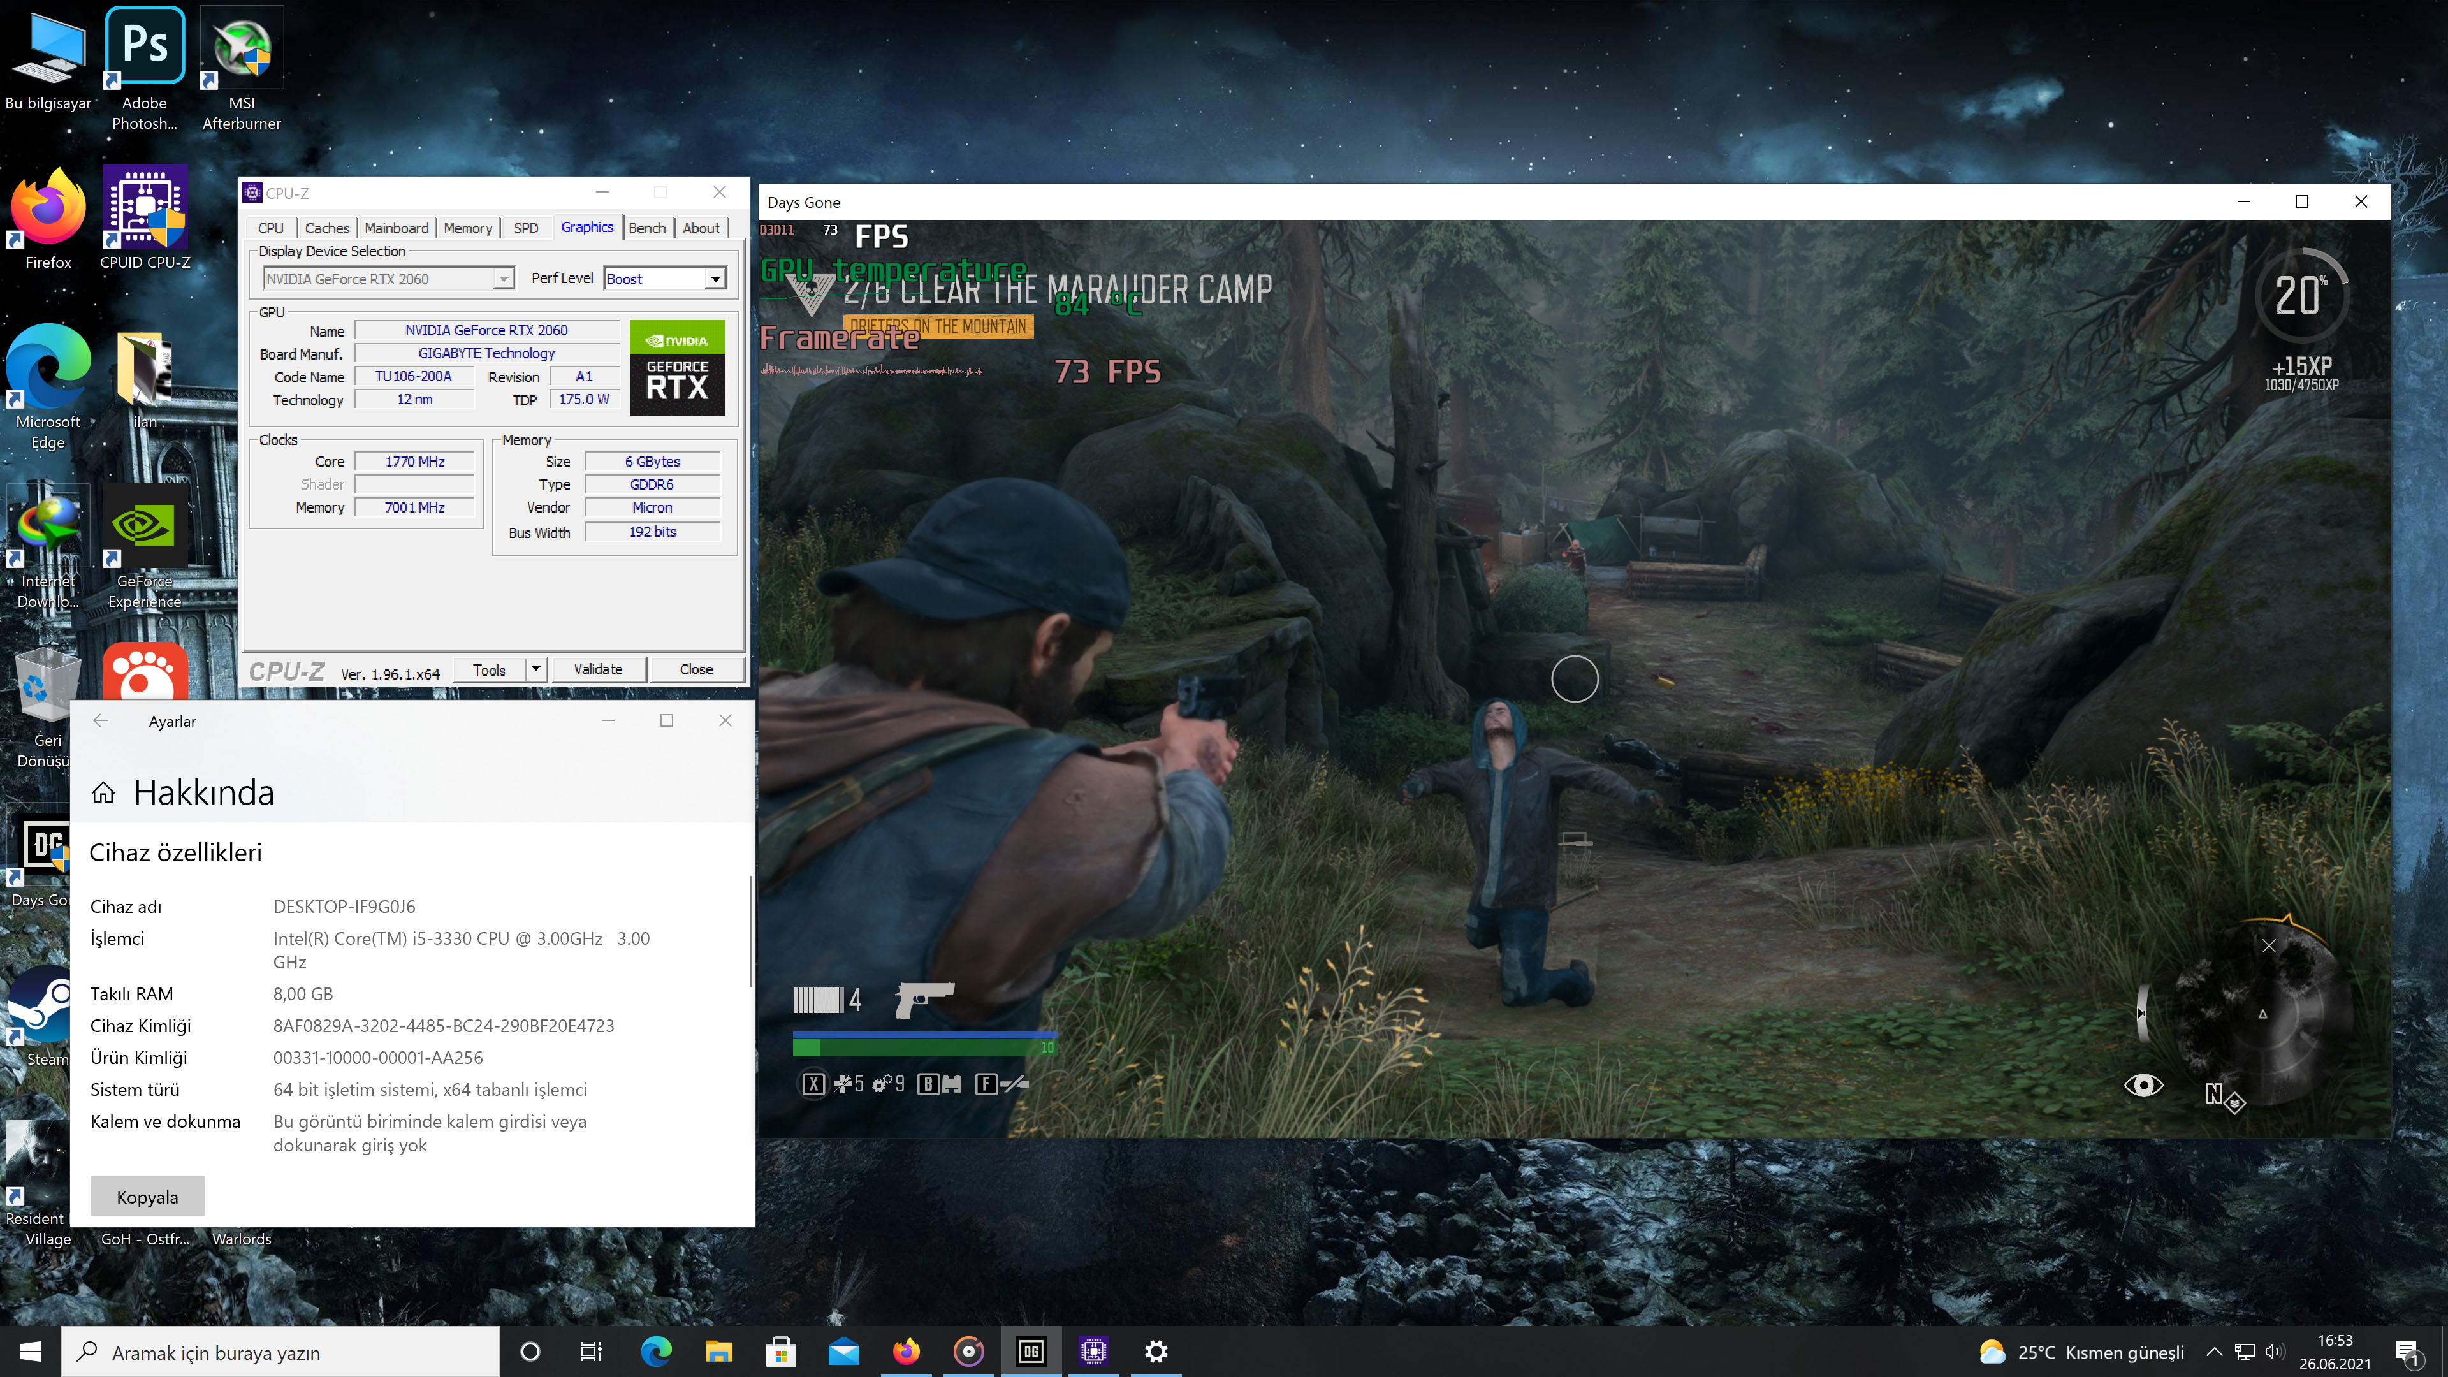Open Cortana circle icon on taskbar
The image size is (2448, 1377).
(530, 1351)
